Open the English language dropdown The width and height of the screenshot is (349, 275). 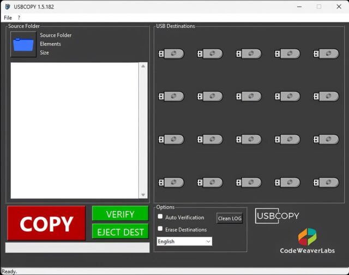[x=184, y=241]
